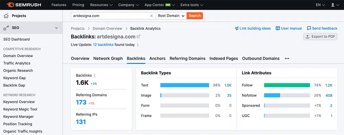
Task: Expand the EN language selector
Action: tap(320, 5)
